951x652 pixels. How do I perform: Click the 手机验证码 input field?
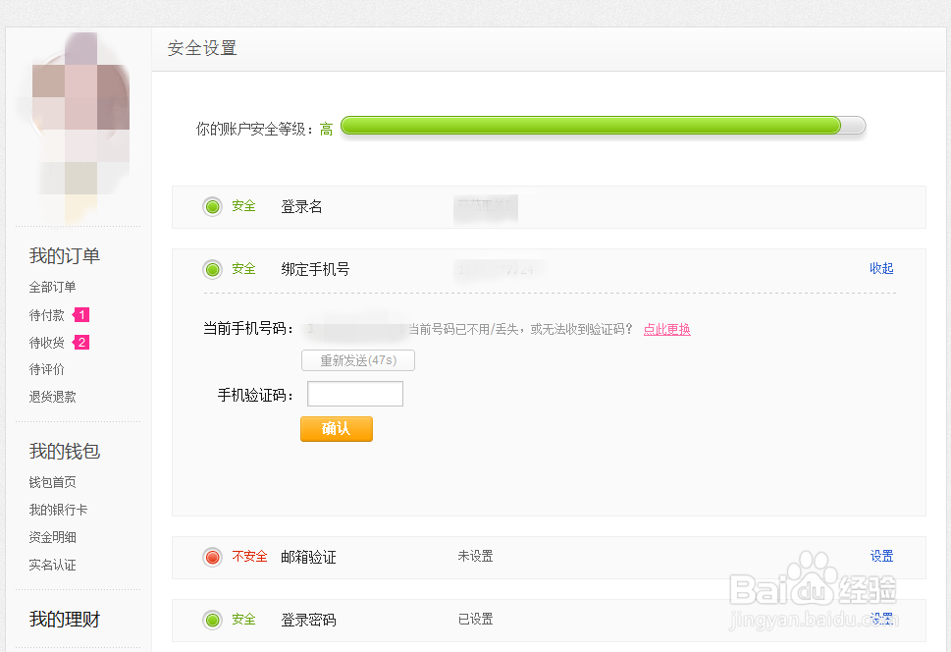(354, 393)
